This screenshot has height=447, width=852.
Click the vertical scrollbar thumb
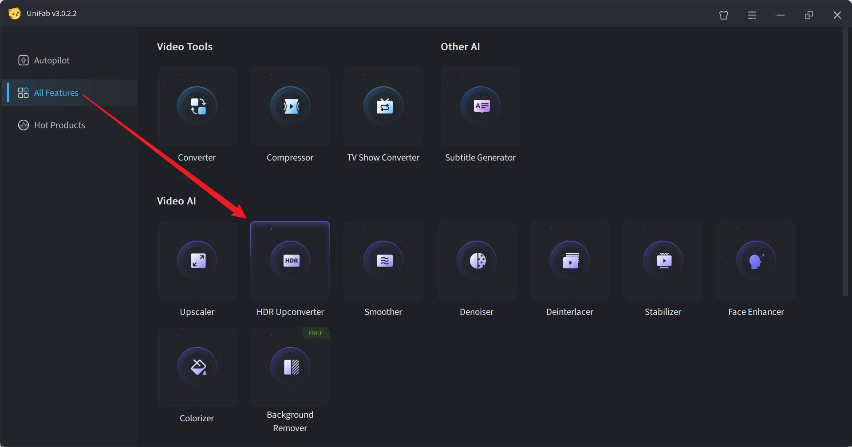pos(845,162)
